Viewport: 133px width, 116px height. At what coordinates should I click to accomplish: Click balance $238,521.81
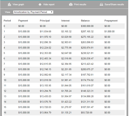87,53
